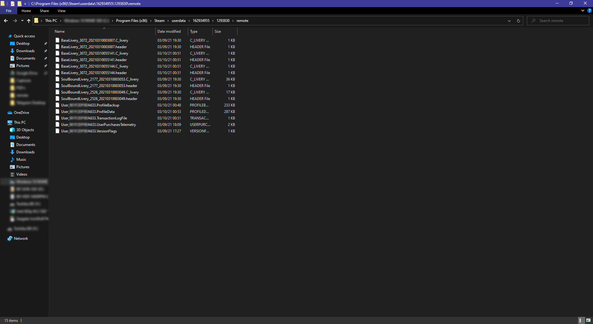The height and width of the screenshot is (324, 593).
Task: Expand the ribbon using the chevron
Action: click(583, 10)
